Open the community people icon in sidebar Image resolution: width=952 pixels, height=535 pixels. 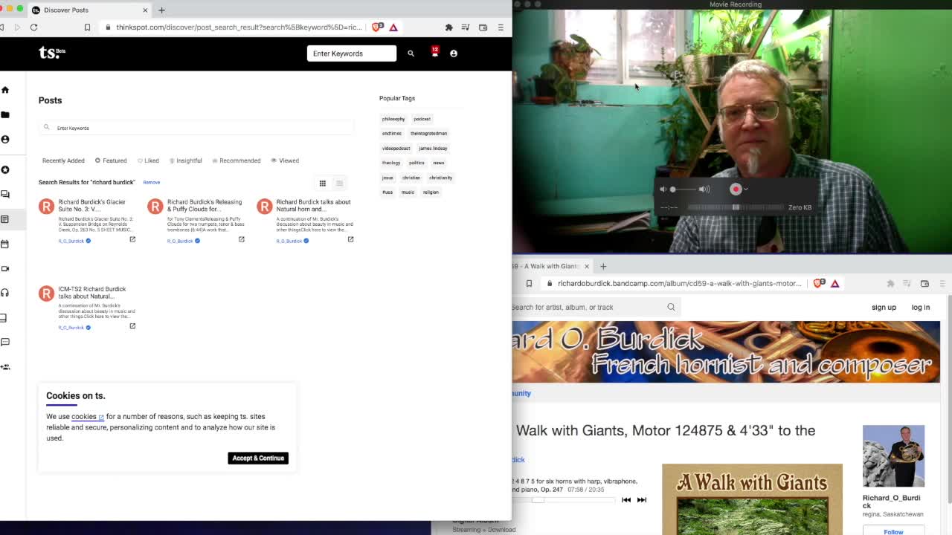pos(5,367)
